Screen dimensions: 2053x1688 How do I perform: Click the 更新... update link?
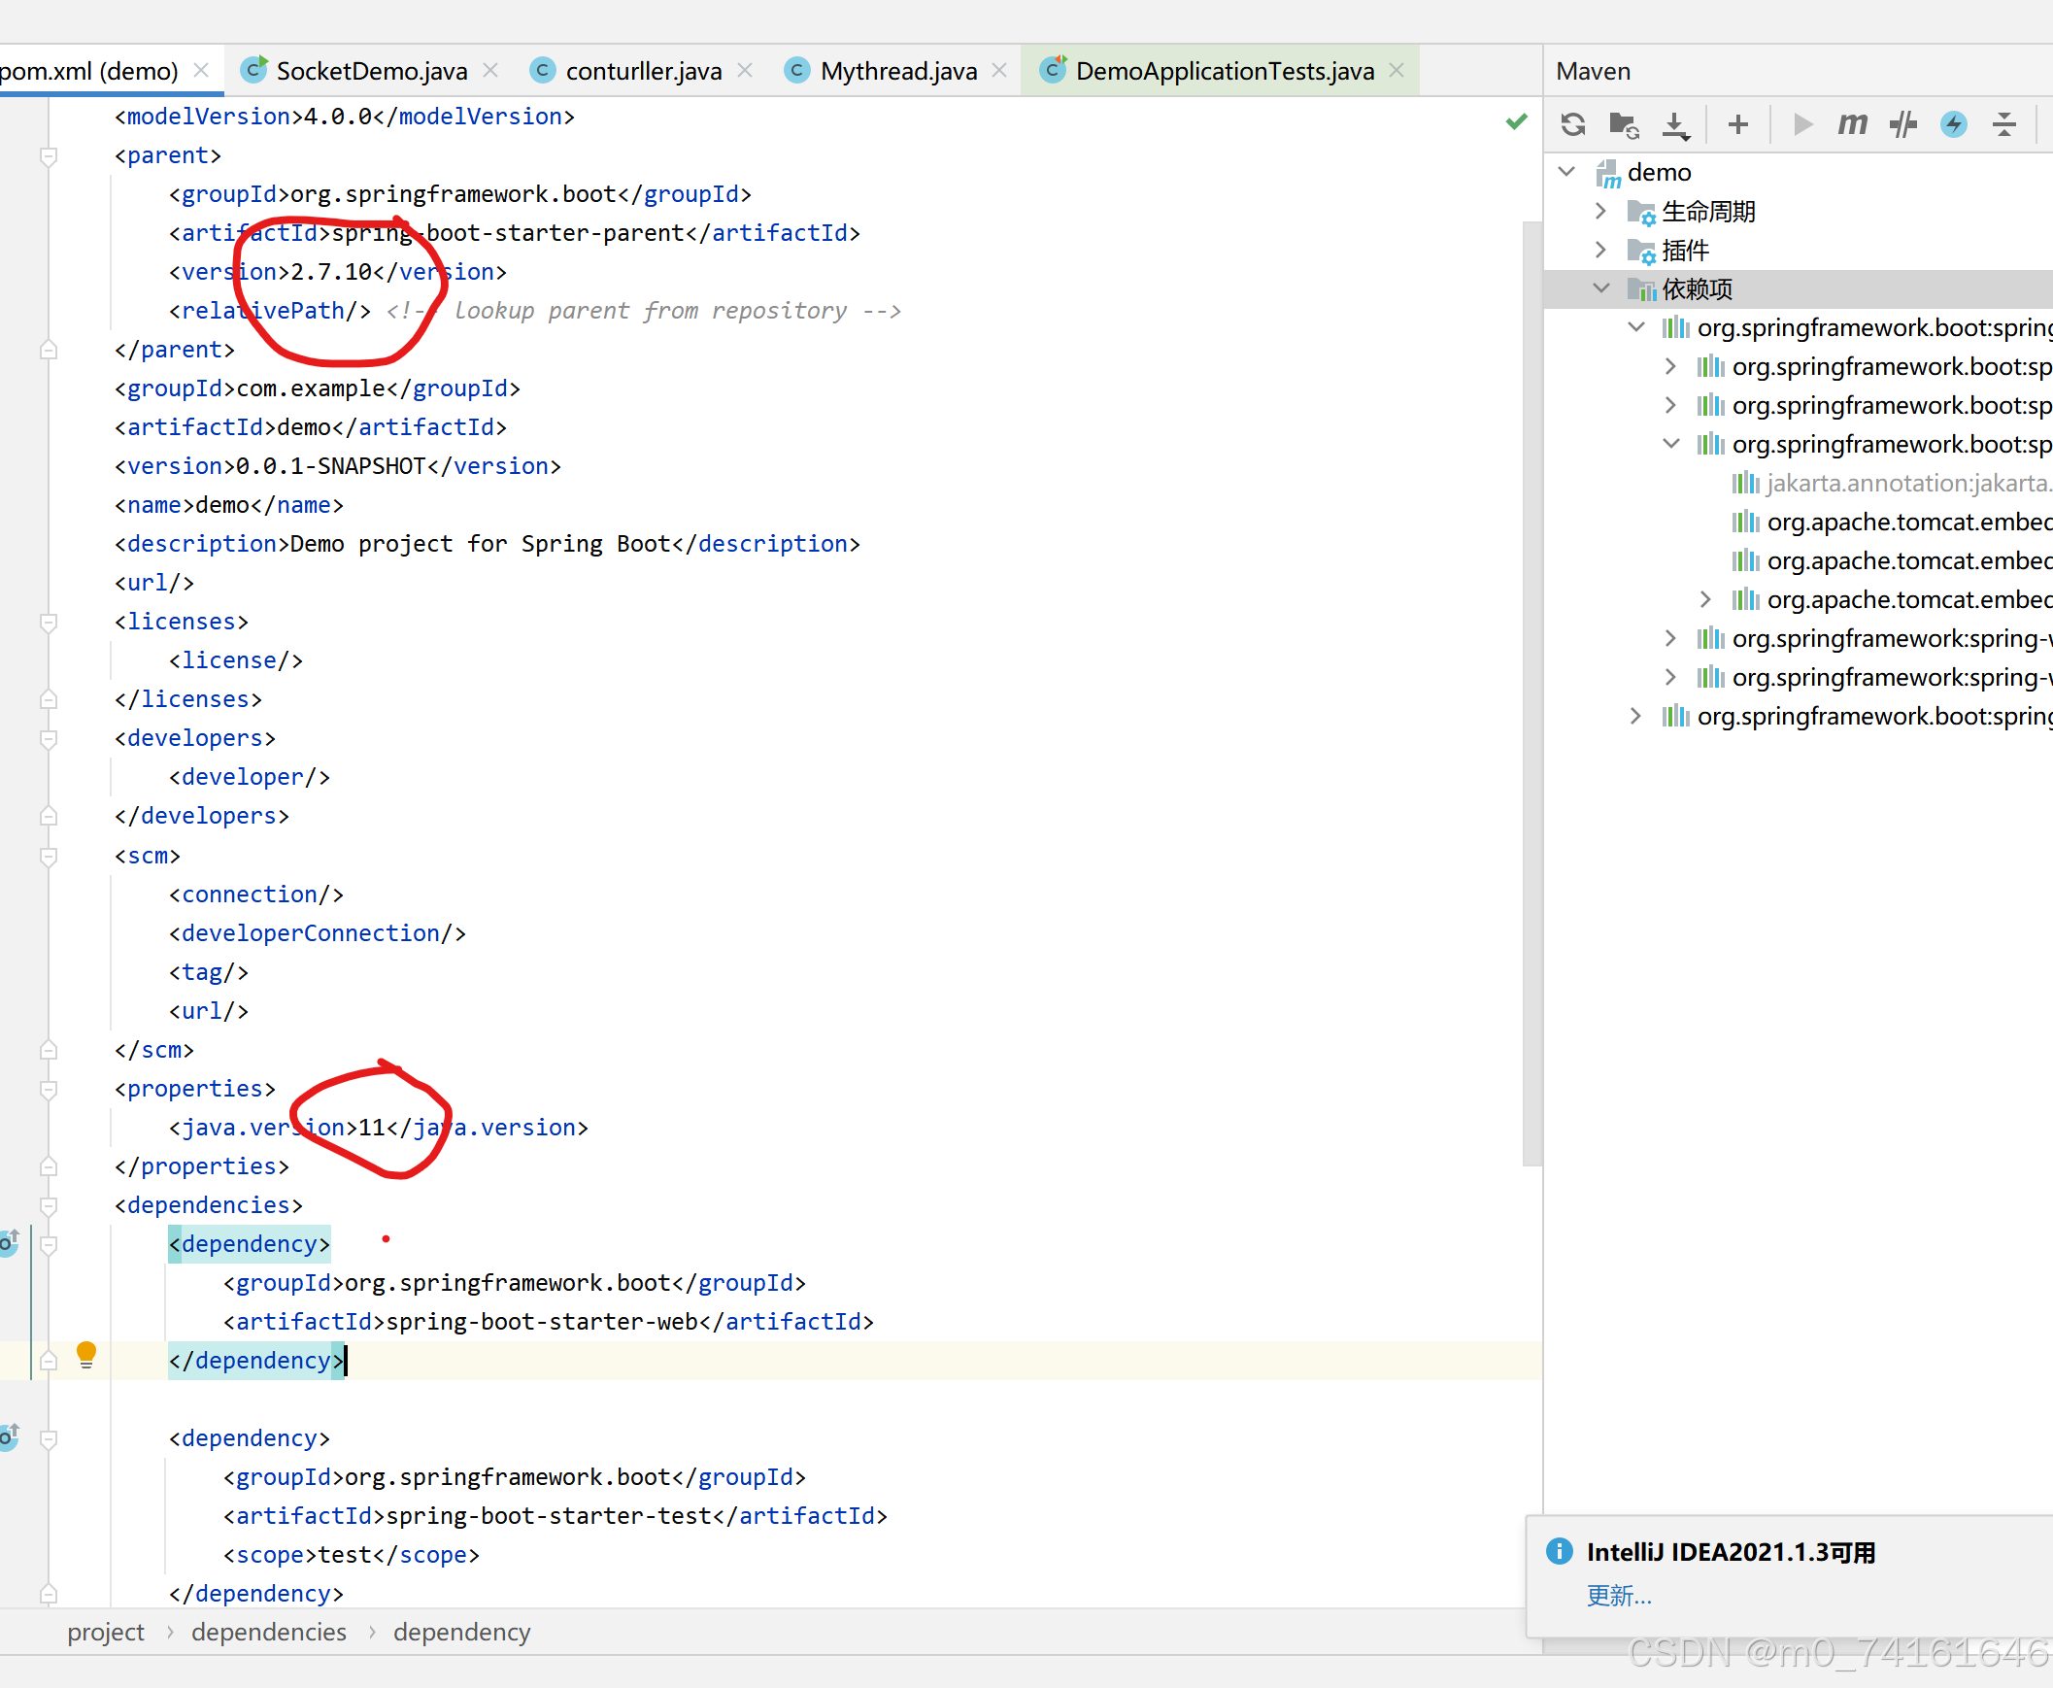tap(1619, 1596)
